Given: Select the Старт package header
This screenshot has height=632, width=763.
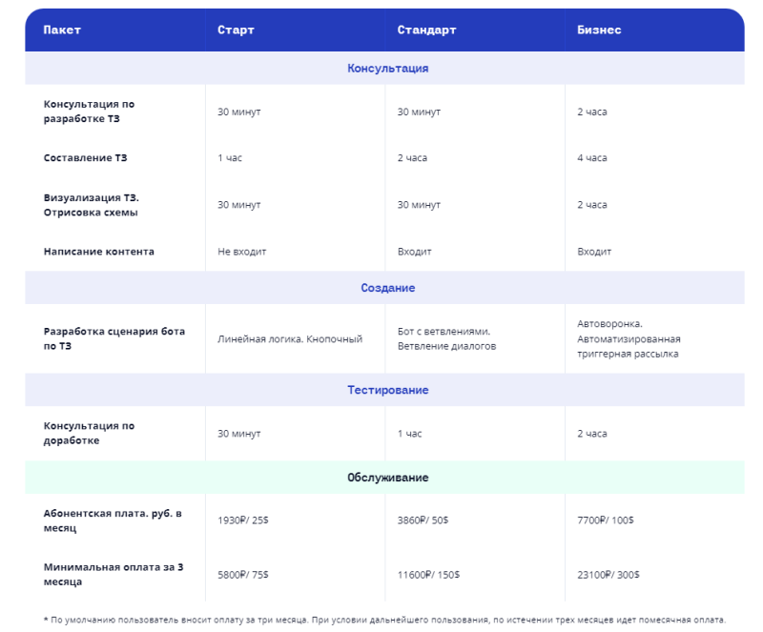Looking at the screenshot, I should click(x=236, y=31).
